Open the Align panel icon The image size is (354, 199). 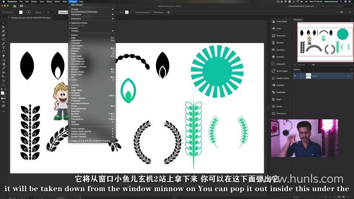(273, 99)
